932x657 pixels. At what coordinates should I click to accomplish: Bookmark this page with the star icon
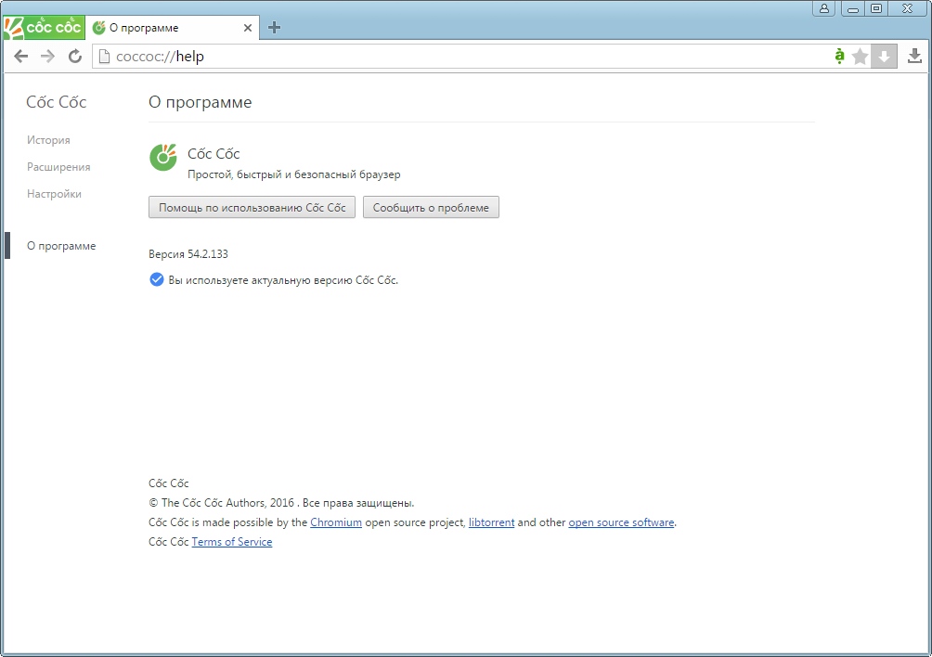coord(861,57)
